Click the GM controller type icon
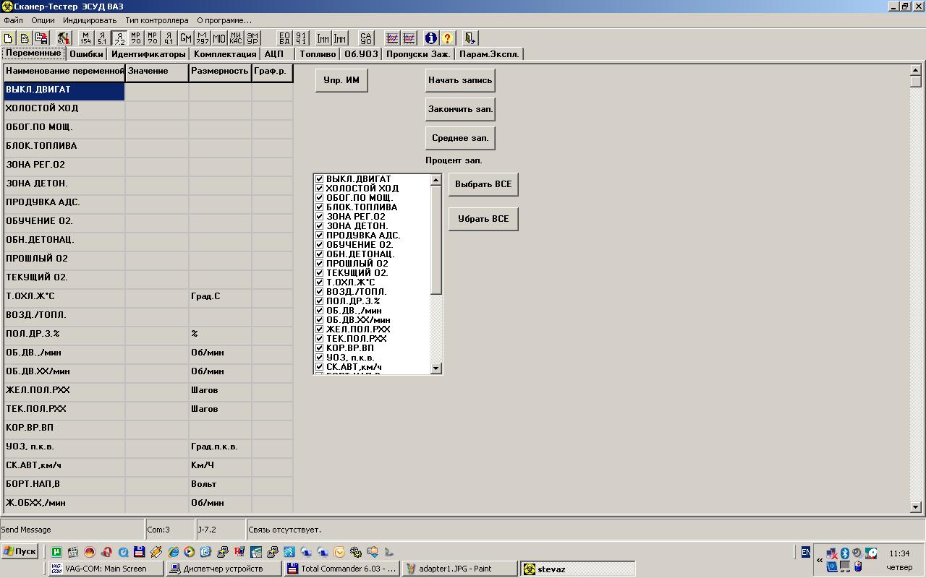The image size is (926, 578). tap(186, 38)
